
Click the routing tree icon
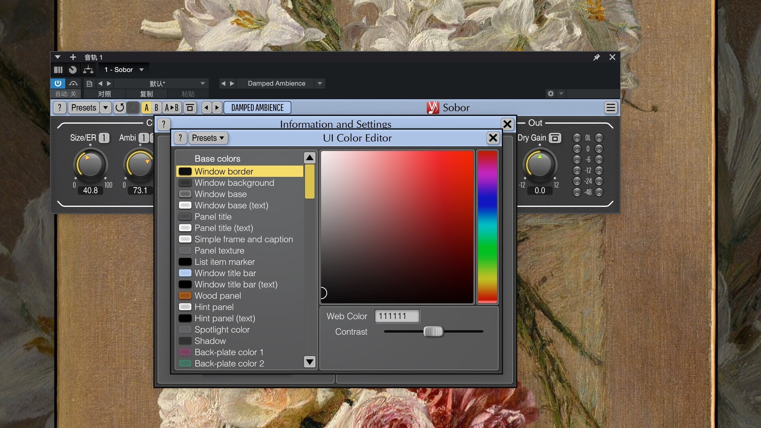pyautogui.click(x=88, y=70)
